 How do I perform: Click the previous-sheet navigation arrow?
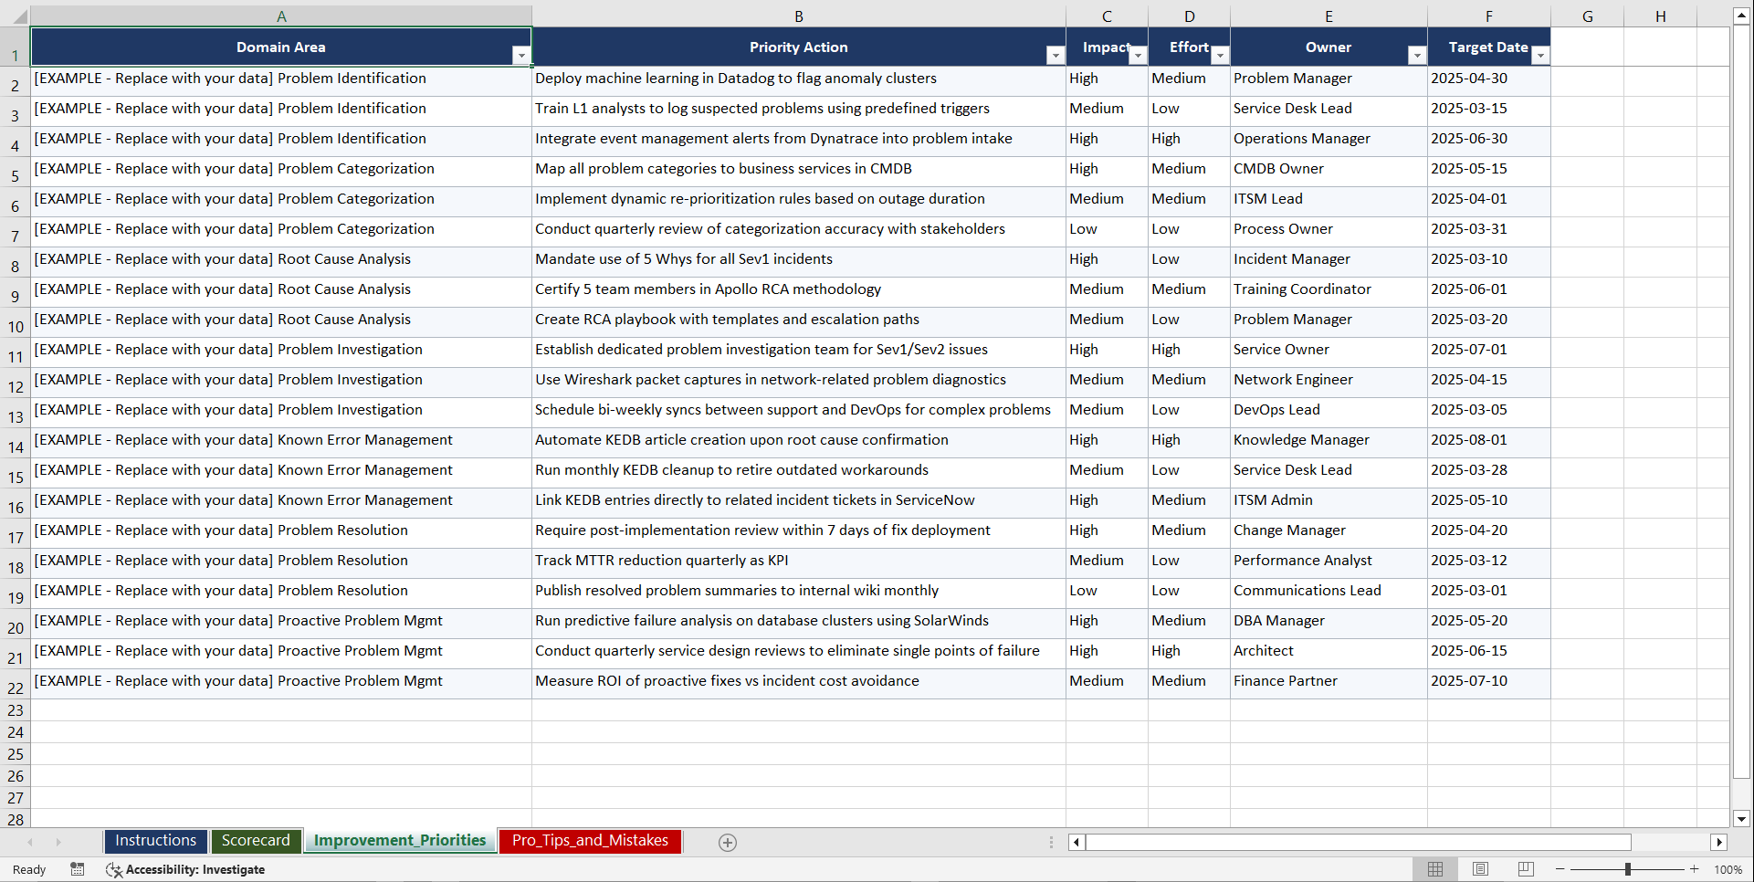30,842
